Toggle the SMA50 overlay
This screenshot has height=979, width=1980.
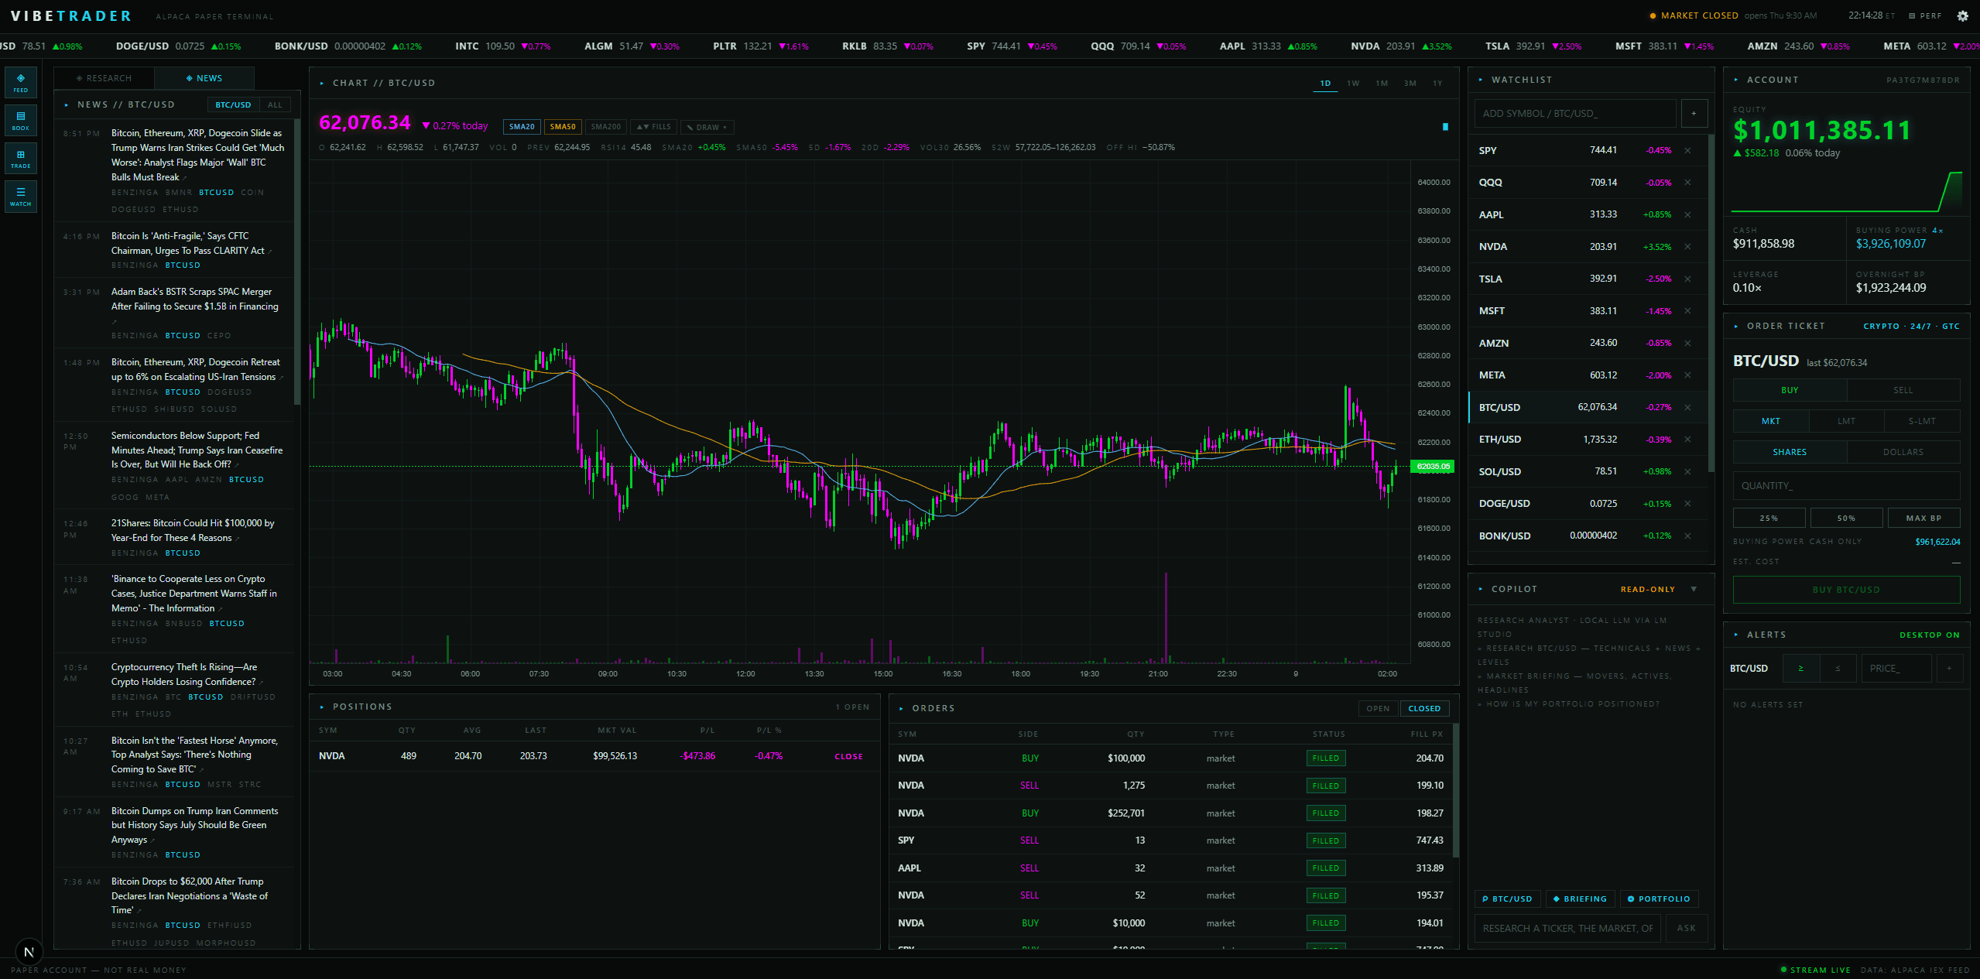[x=563, y=127]
